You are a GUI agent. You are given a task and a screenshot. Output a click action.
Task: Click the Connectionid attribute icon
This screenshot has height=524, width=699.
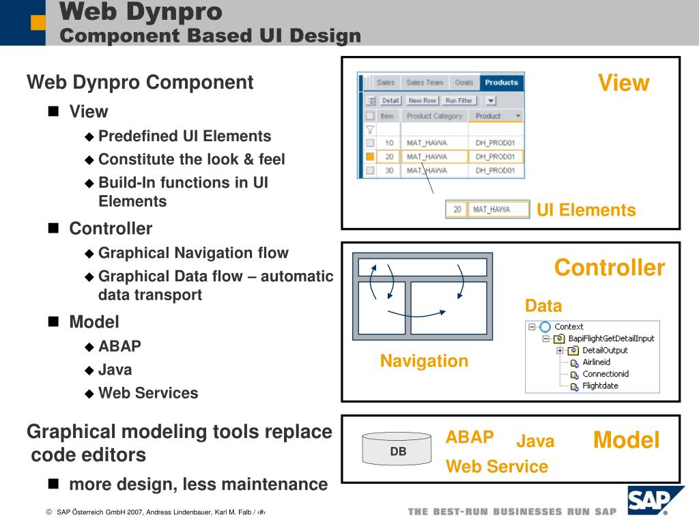[x=575, y=375]
